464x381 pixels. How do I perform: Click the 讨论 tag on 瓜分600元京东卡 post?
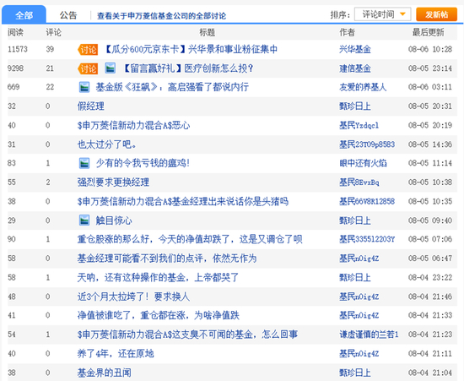tap(88, 50)
